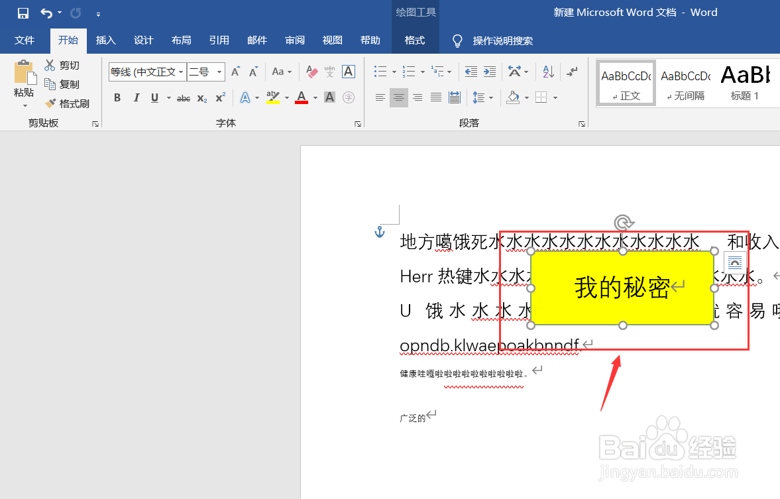
Task: Open the 绘图工具 格式 tab
Action: (x=415, y=40)
